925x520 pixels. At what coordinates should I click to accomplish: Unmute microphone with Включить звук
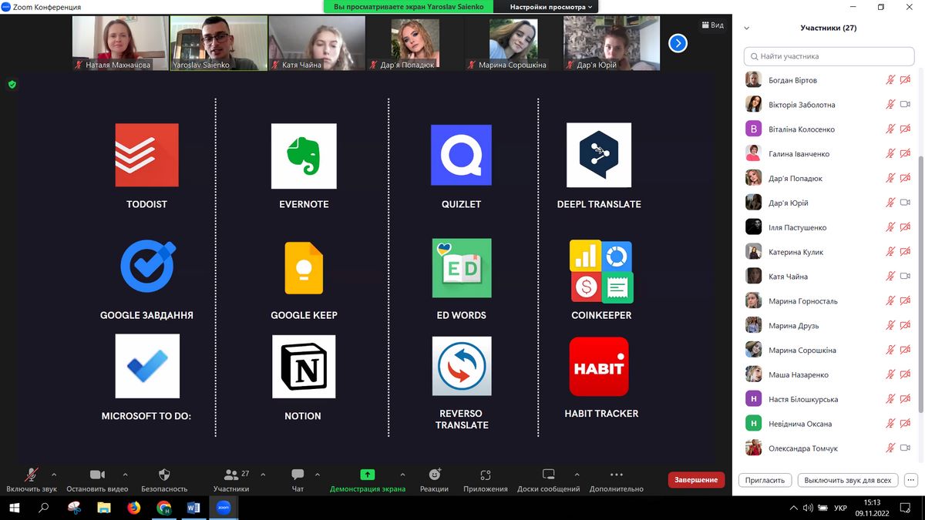(x=32, y=475)
